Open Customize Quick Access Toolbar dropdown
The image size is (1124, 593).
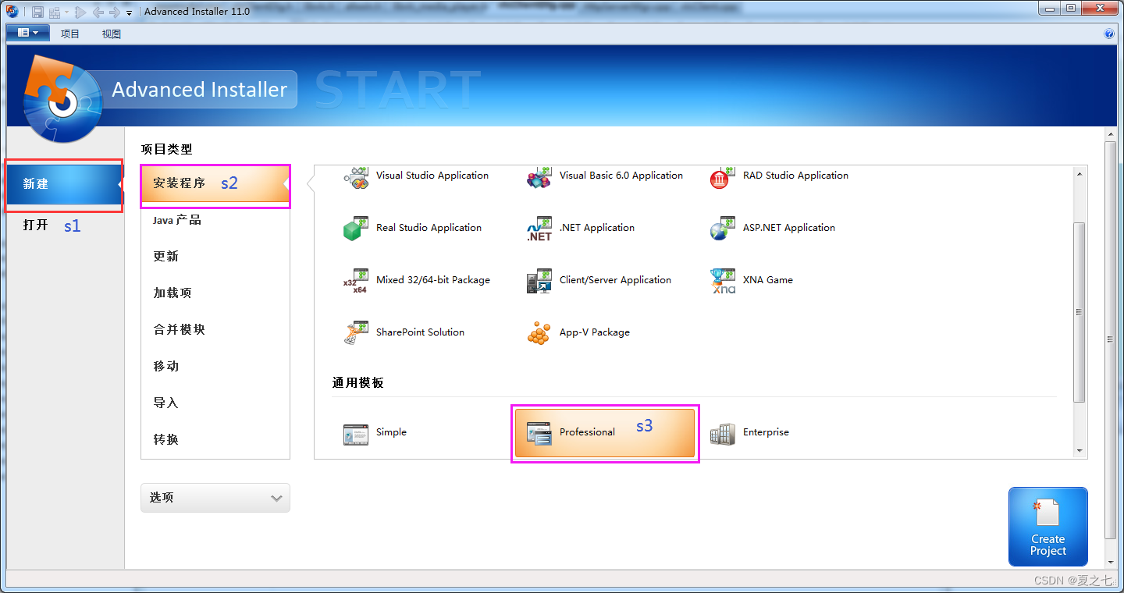129,13
